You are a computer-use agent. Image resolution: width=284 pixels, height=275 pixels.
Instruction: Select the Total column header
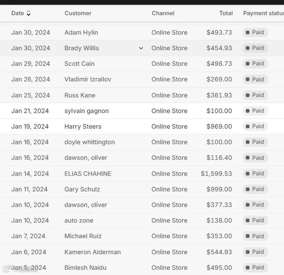tap(226, 13)
